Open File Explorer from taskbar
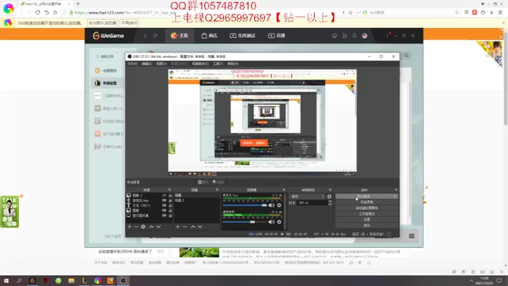This screenshot has width=508, height=286. tap(71, 280)
